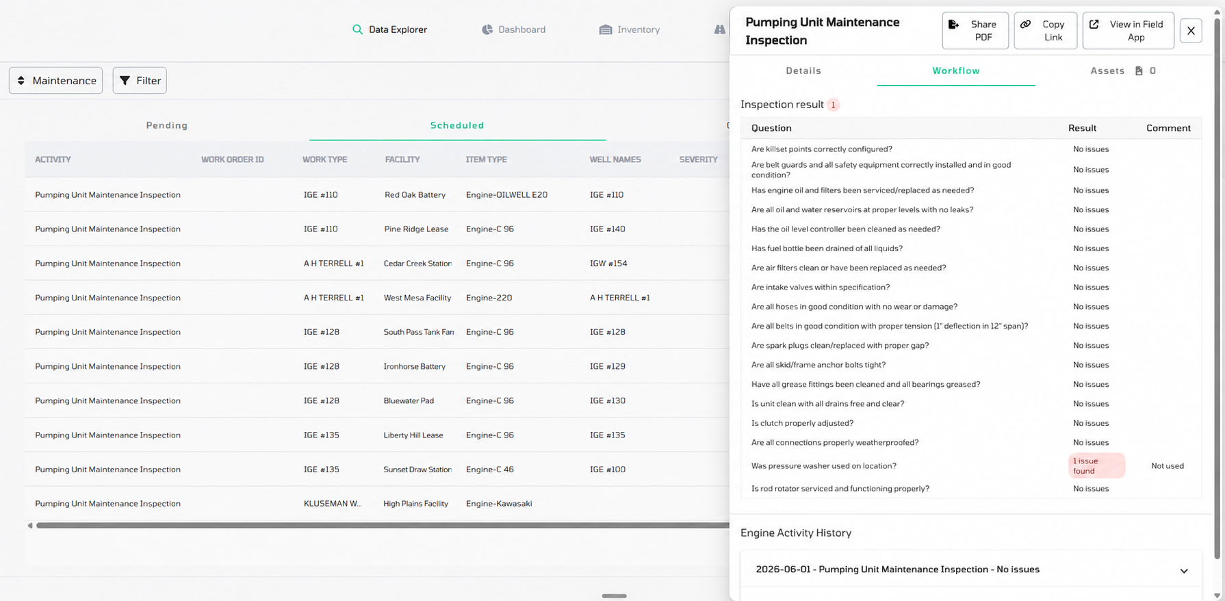Viewport: 1225px width, 601px height.
Task: Click the Copy Link button
Action: 1045,31
